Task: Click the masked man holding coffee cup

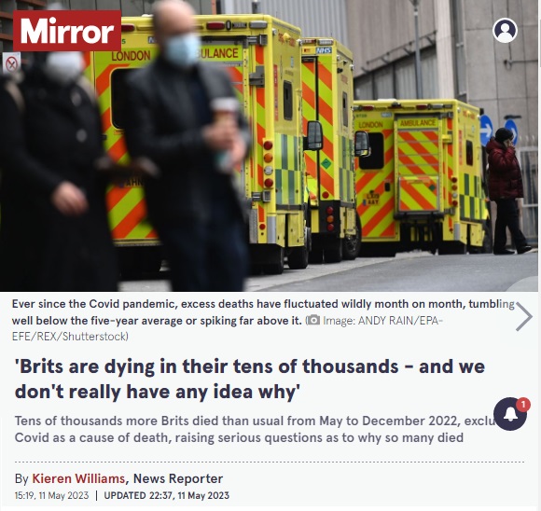Action: [x=187, y=145]
